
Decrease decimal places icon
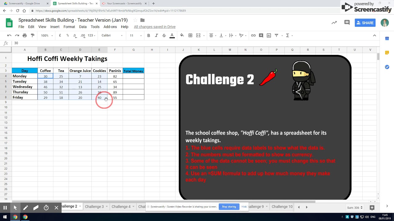[x=75, y=36]
